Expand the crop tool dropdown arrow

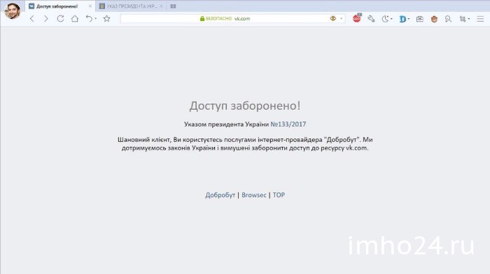coord(469,19)
